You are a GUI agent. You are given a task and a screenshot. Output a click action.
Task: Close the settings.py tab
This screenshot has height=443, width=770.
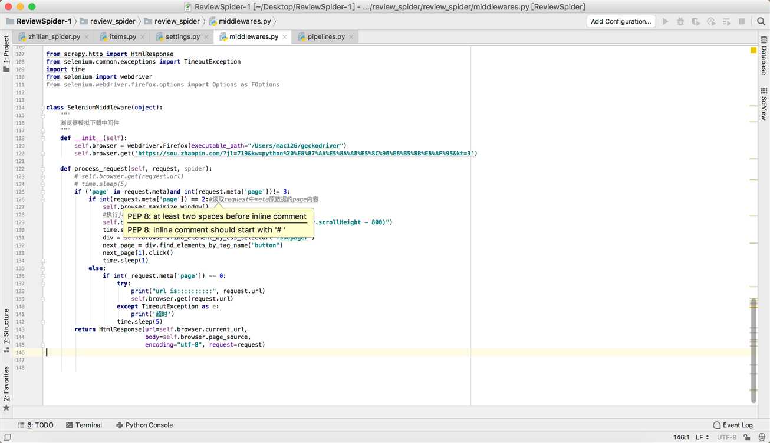click(x=206, y=37)
